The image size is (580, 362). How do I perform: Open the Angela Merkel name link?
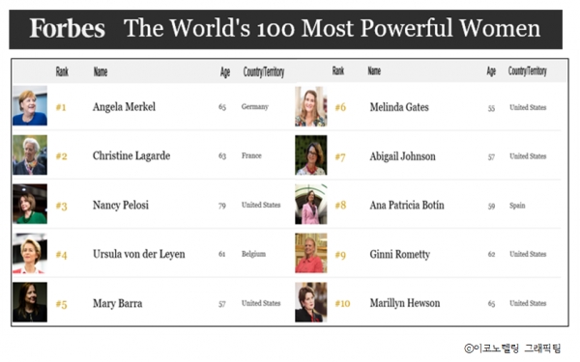click(x=124, y=107)
